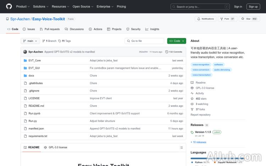Open the Spr-Aachen owner link
Image resolution: width=266 pixels, height=166 pixels.
coord(20,19)
